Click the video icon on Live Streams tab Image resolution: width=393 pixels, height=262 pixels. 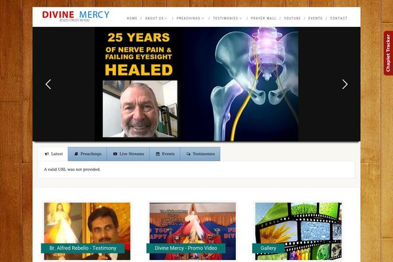[115, 154]
